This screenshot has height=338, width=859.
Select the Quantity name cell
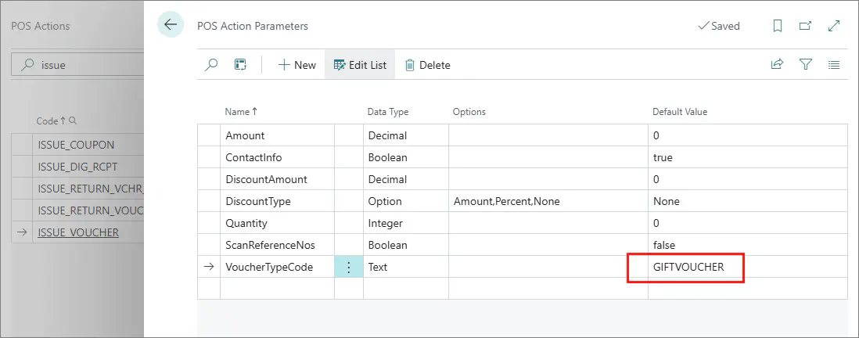[277, 223]
